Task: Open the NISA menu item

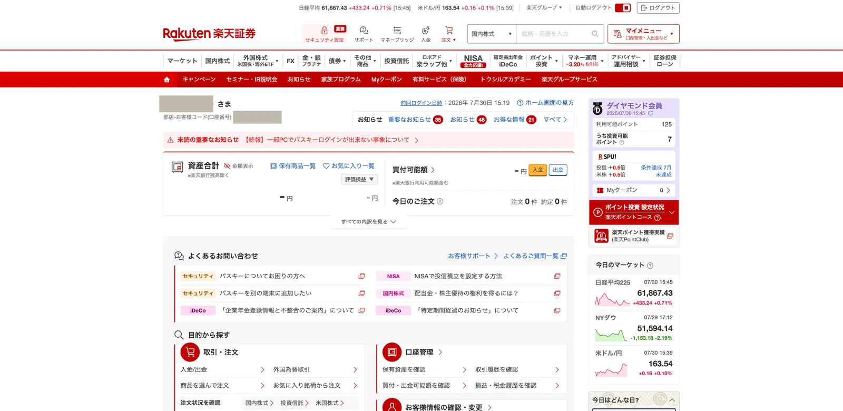Action: [473, 61]
